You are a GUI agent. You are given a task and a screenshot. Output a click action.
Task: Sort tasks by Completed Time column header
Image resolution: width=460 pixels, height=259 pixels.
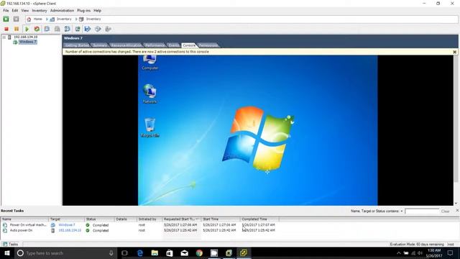click(259, 219)
